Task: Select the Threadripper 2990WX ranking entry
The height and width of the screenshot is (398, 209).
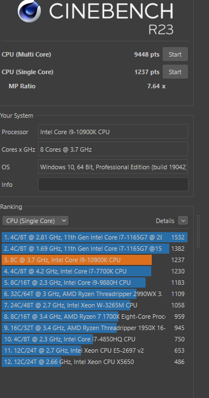Action: [95, 294]
